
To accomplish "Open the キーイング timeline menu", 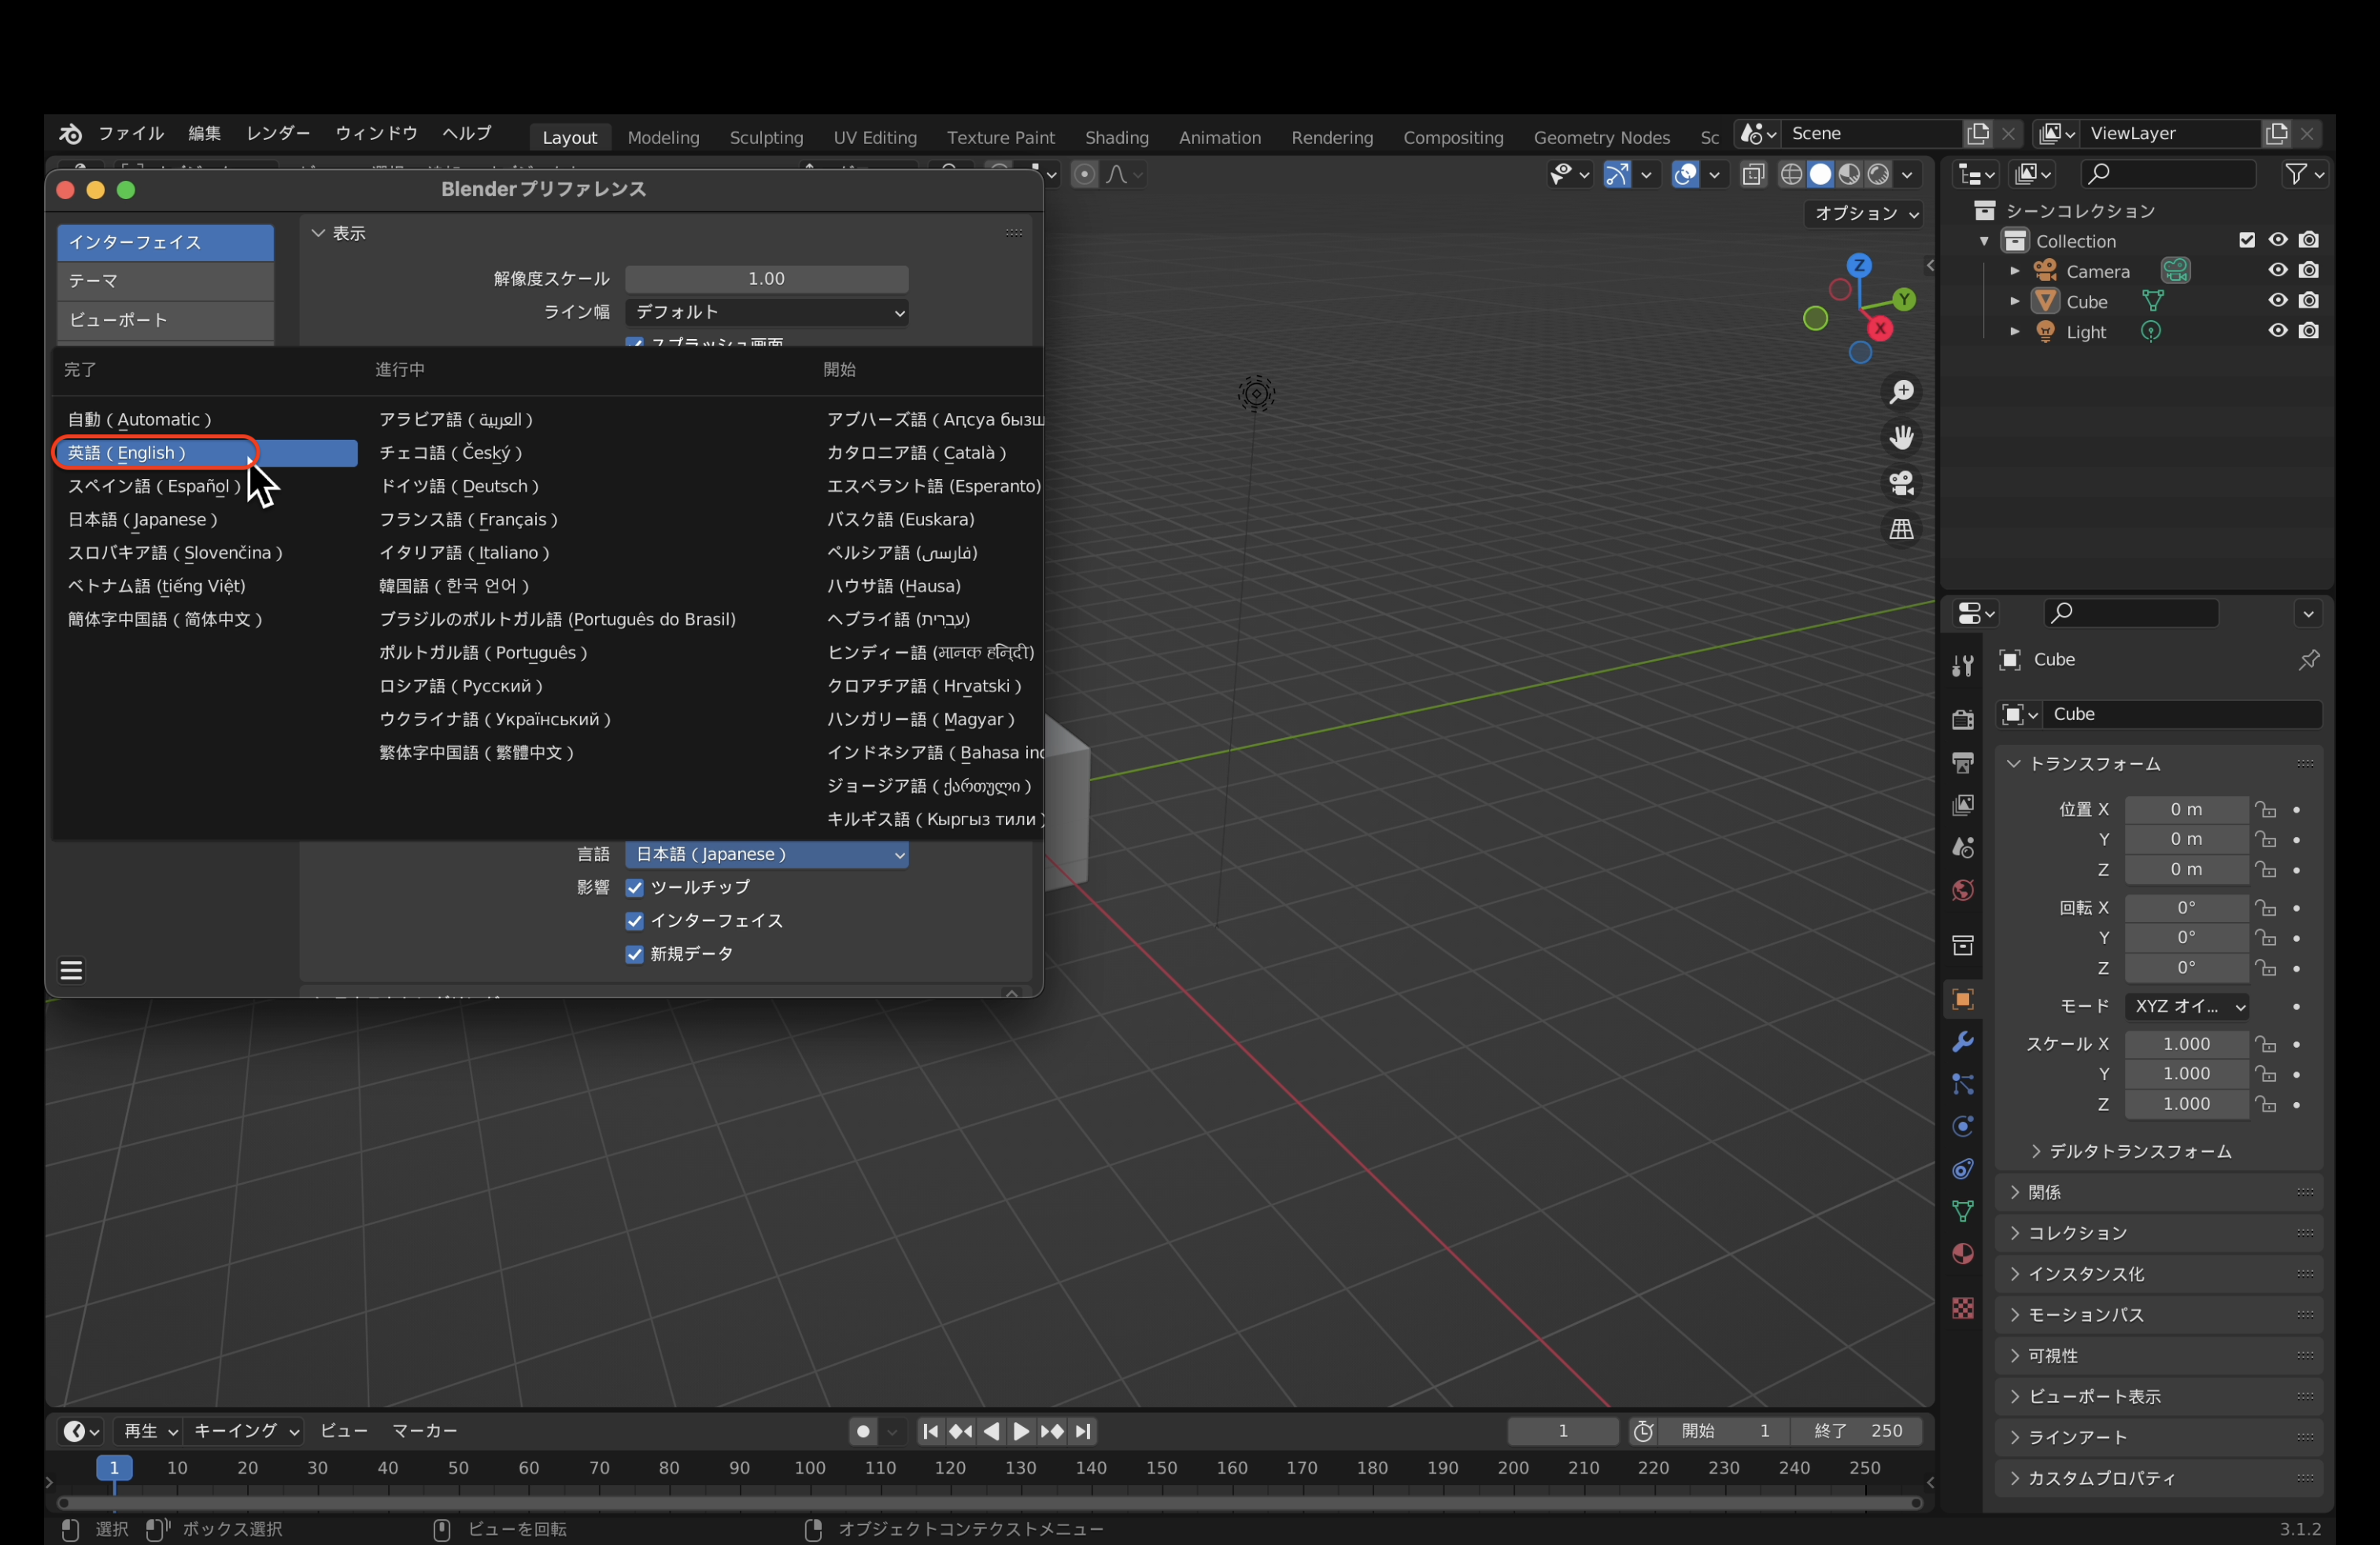I will tap(246, 1431).
